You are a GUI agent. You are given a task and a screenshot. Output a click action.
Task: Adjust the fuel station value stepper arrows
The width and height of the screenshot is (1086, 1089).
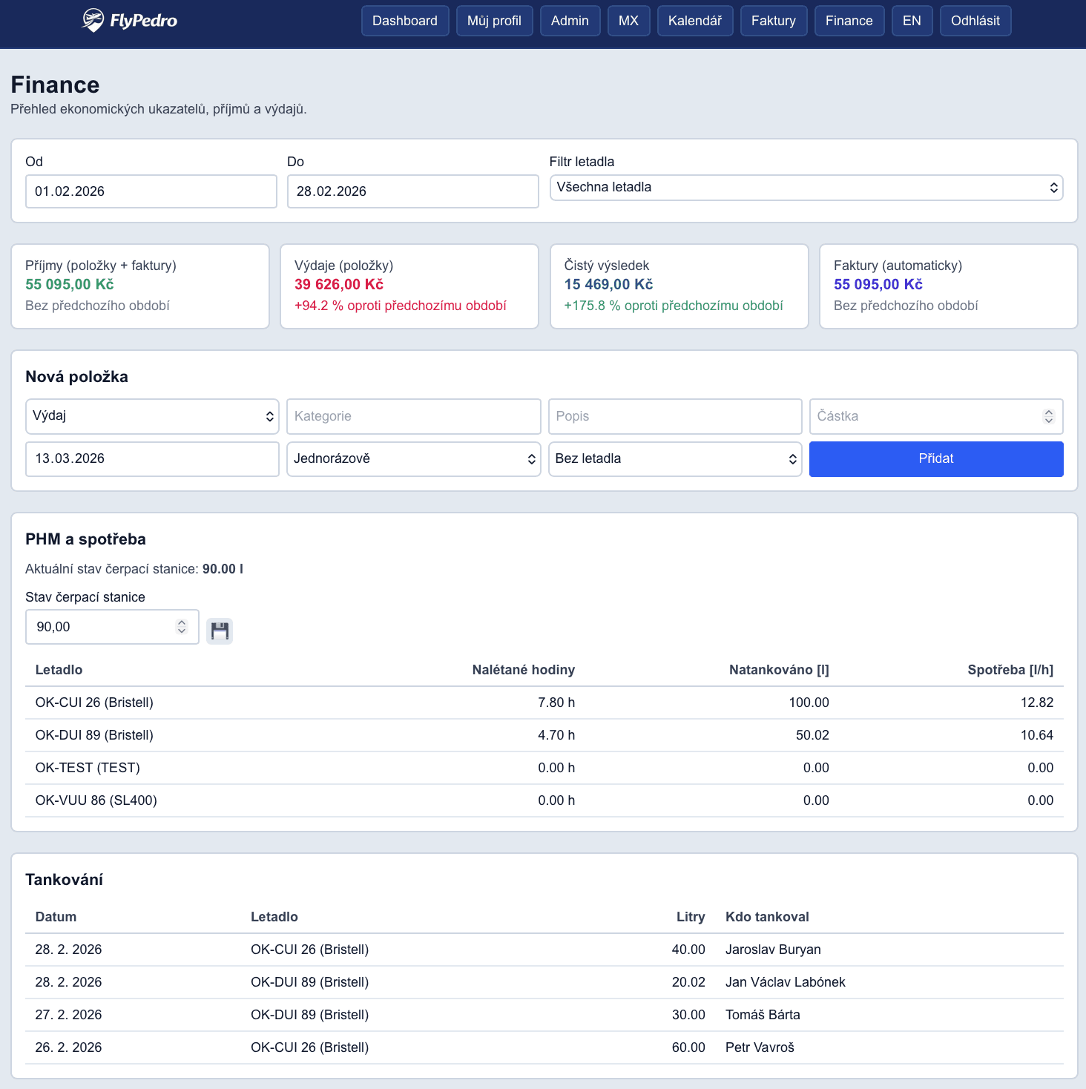coord(182,627)
